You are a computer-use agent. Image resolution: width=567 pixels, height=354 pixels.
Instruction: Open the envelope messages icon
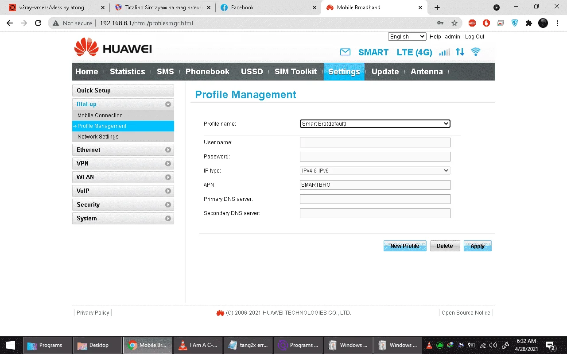point(345,52)
